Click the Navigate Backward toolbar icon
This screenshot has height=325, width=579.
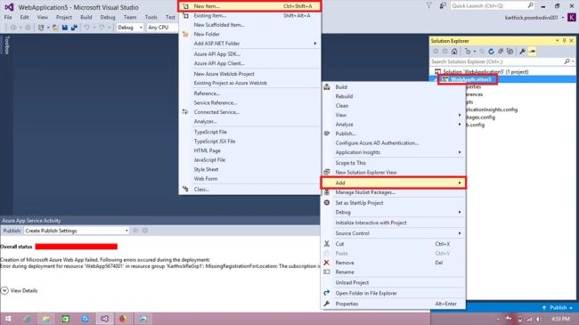click(13, 28)
